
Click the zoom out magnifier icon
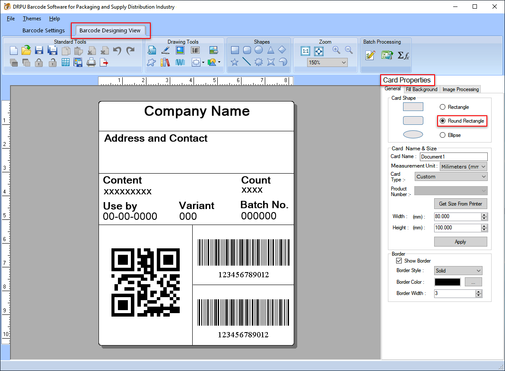(349, 50)
